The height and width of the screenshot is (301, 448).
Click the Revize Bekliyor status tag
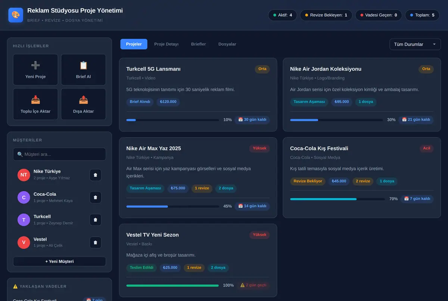click(x=308, y=181)
